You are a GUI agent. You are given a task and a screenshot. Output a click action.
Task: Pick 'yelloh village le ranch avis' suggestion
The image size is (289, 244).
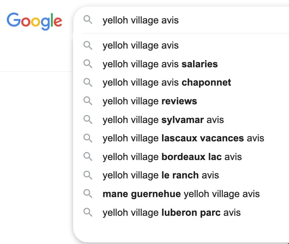click(x=160, y=175)
